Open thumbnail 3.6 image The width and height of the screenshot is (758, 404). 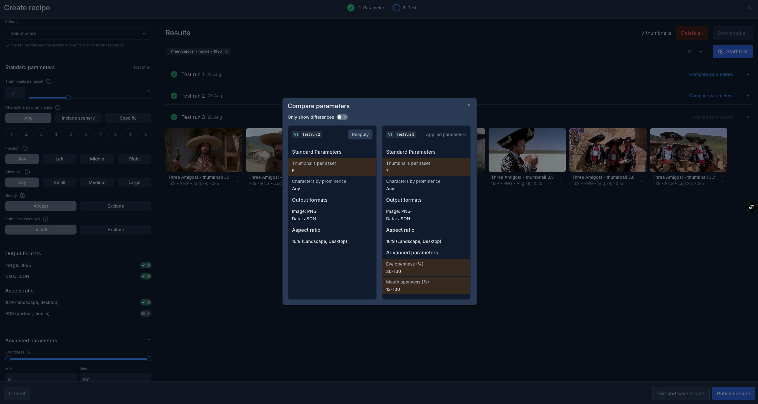[608, 150]
